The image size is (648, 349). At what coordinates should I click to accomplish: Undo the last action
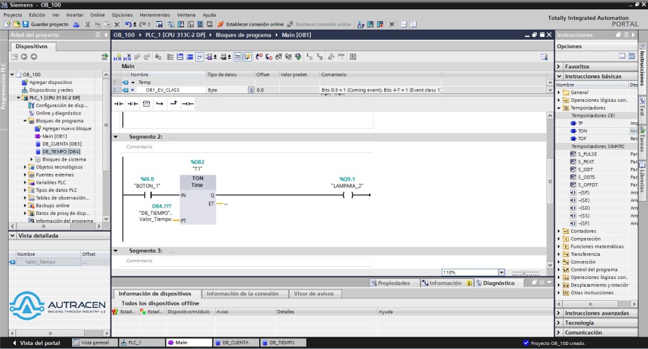coord(128,24)
